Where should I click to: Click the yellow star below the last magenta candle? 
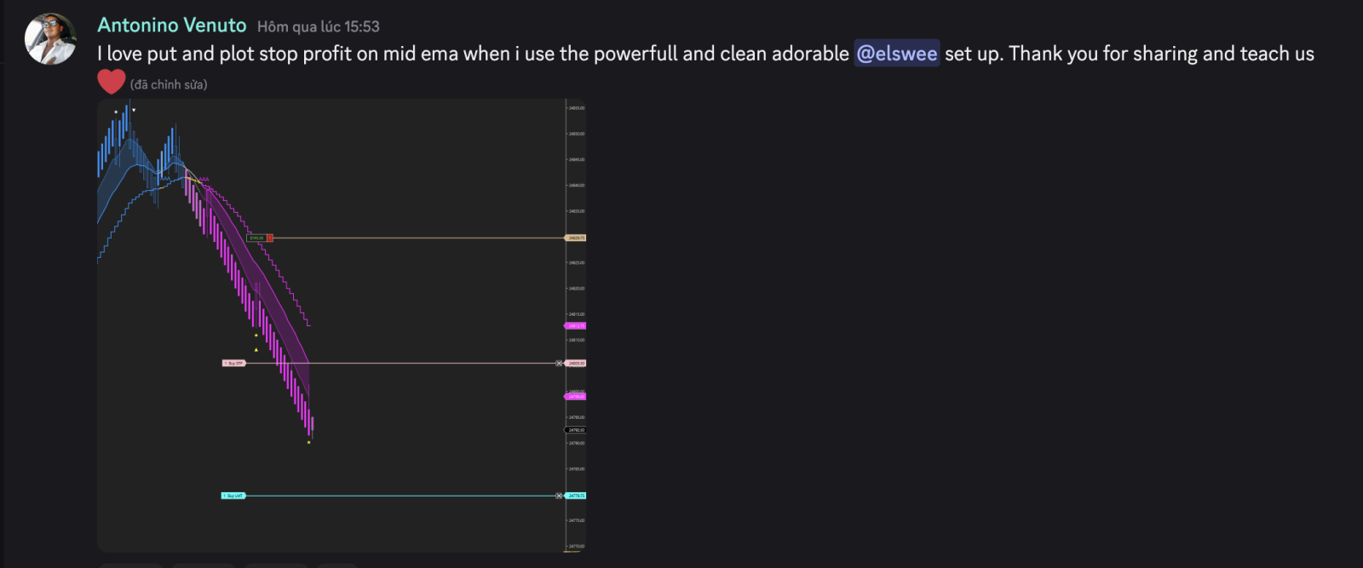point(308,442)
